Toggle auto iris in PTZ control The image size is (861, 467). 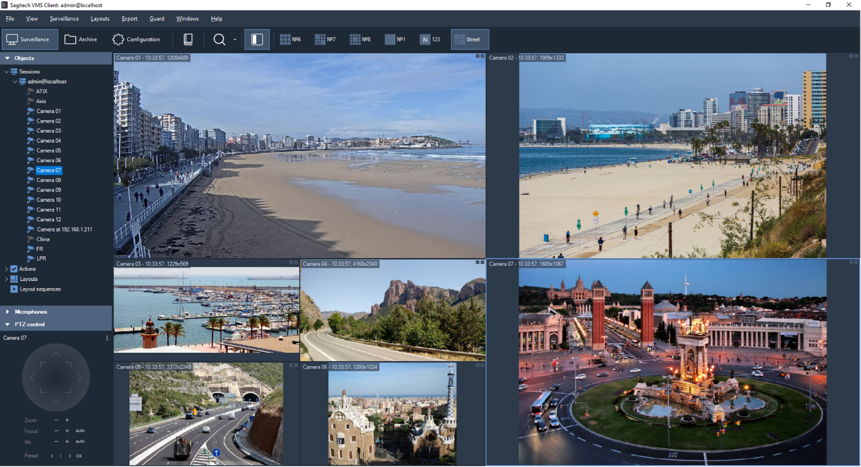(x=80, y=442)
